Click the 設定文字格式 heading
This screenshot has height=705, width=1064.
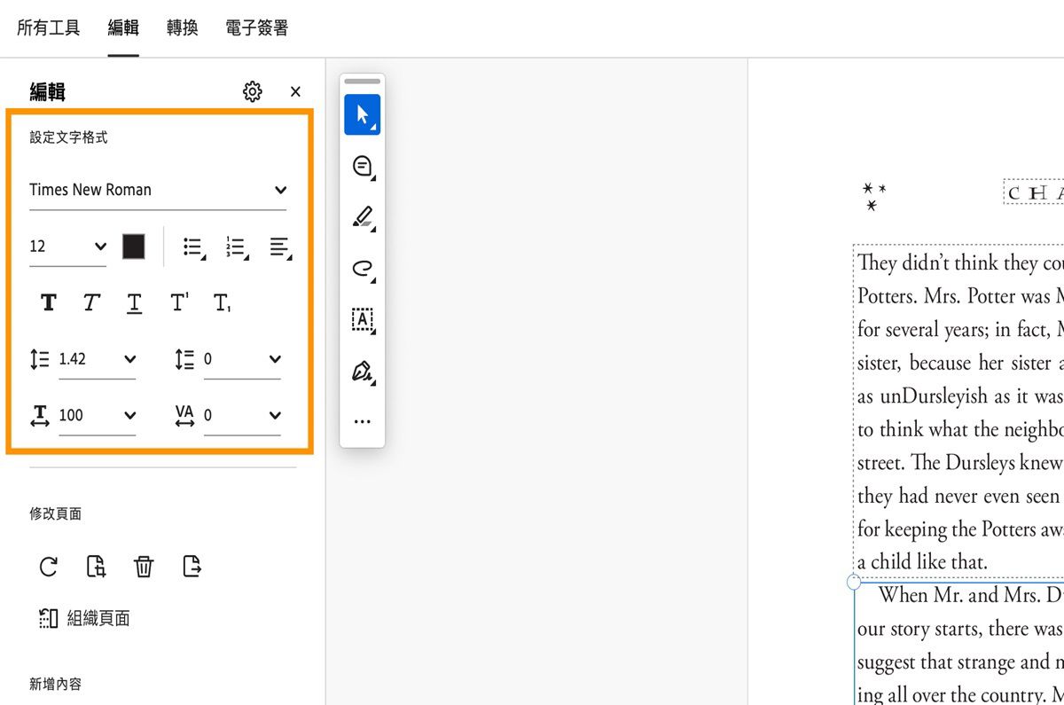click(x=68, y=137)
